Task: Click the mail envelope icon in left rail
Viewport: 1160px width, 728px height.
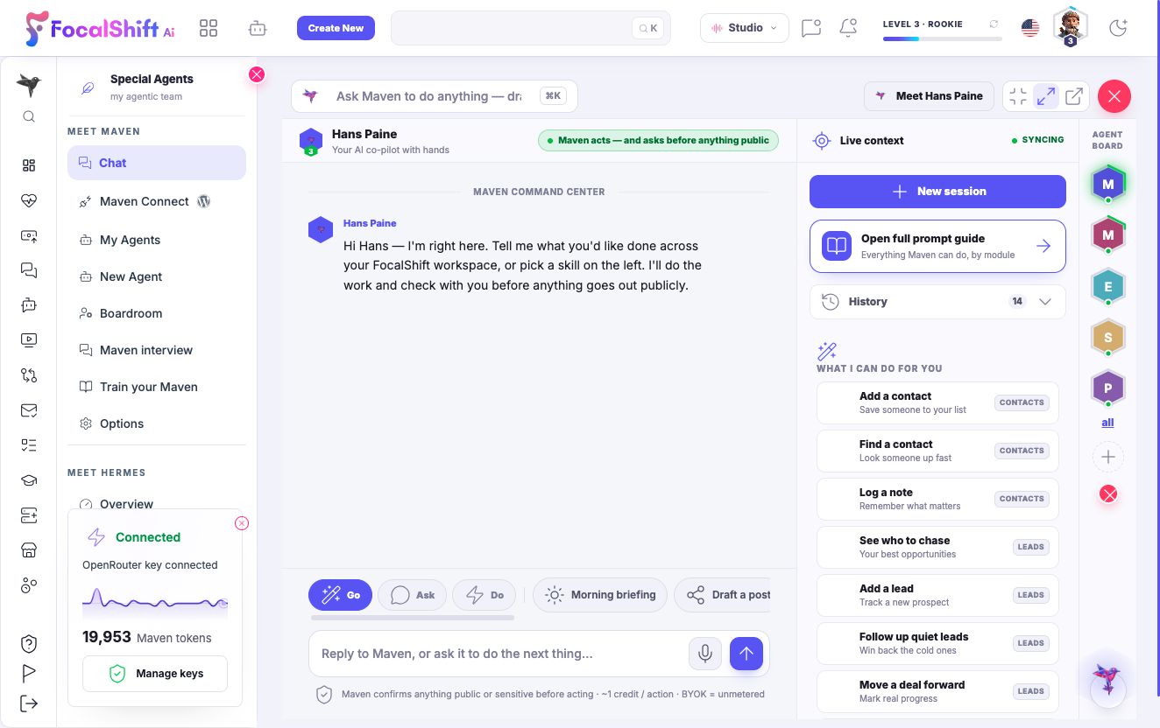Action: [29, 410]
